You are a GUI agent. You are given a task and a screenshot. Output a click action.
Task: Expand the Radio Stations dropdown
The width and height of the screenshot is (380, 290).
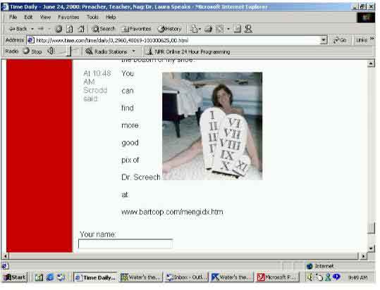(134, 51)
